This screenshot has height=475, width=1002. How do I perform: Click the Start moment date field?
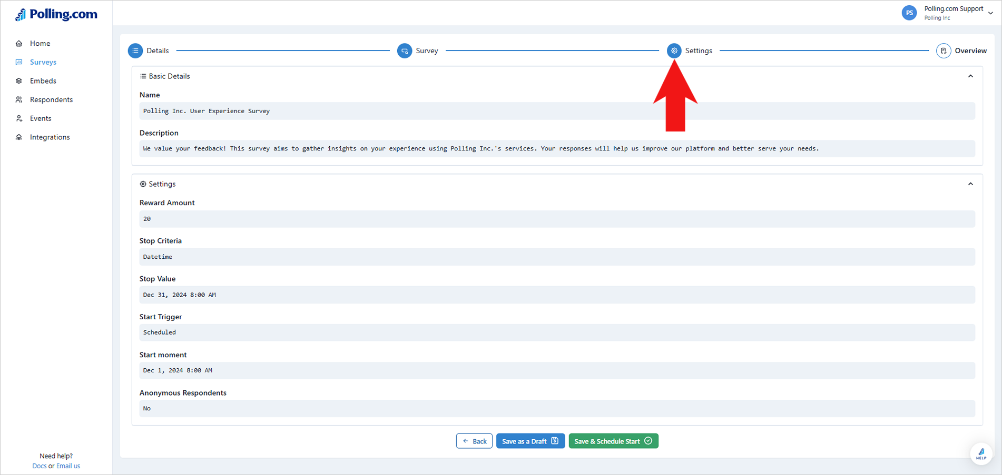pos(557,370)
